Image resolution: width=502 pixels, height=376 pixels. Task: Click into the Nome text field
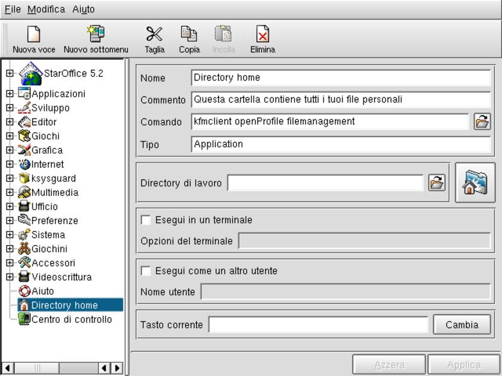[x=341, y=77]
